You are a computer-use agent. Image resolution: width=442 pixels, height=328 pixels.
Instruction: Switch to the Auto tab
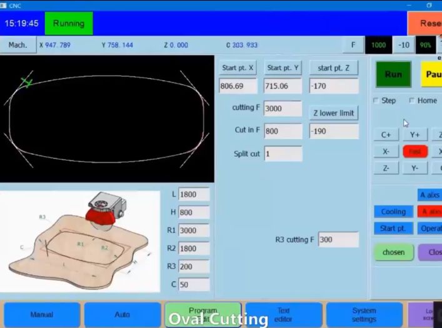(123, 315)
